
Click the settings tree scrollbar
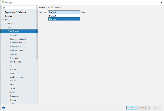(x=37, y=34)
